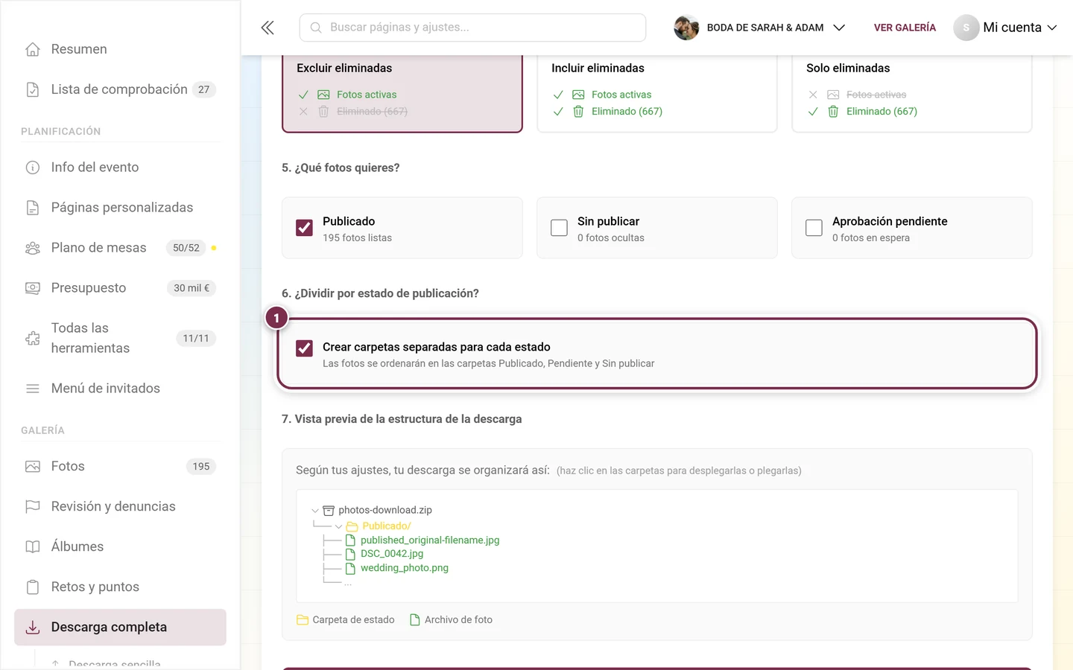Check the Aprobación pendiente checkbox
1073x670 pixels.
click(x=814, y=228)
